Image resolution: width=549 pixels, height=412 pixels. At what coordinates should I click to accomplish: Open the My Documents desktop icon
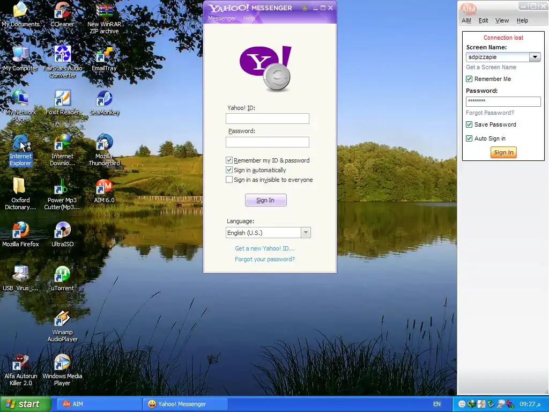pyautogui.click(x=20, y=14)
